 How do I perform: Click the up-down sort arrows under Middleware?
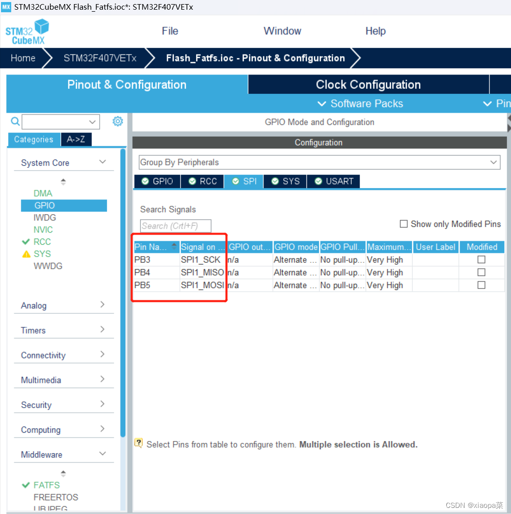pyautogui.click(x=63, y=473)
